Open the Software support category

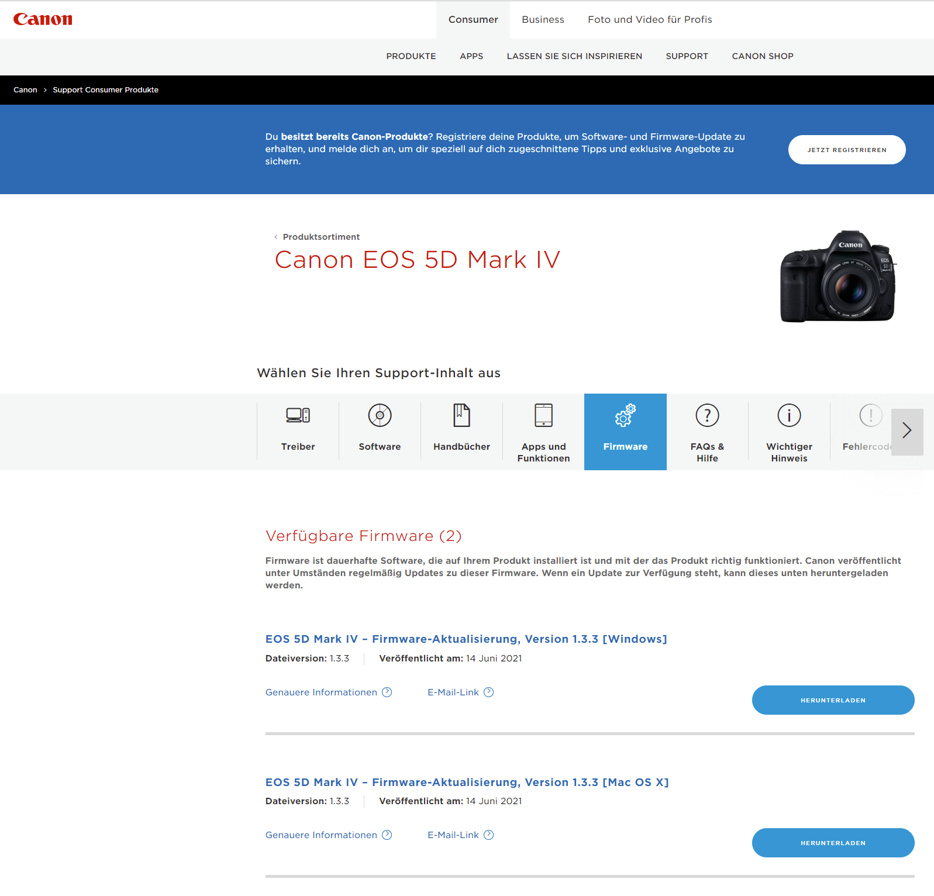tap(380, 432)
